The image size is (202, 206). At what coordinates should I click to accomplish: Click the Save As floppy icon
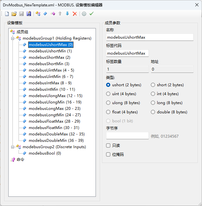pyautogui.click(x=29, y=14)
